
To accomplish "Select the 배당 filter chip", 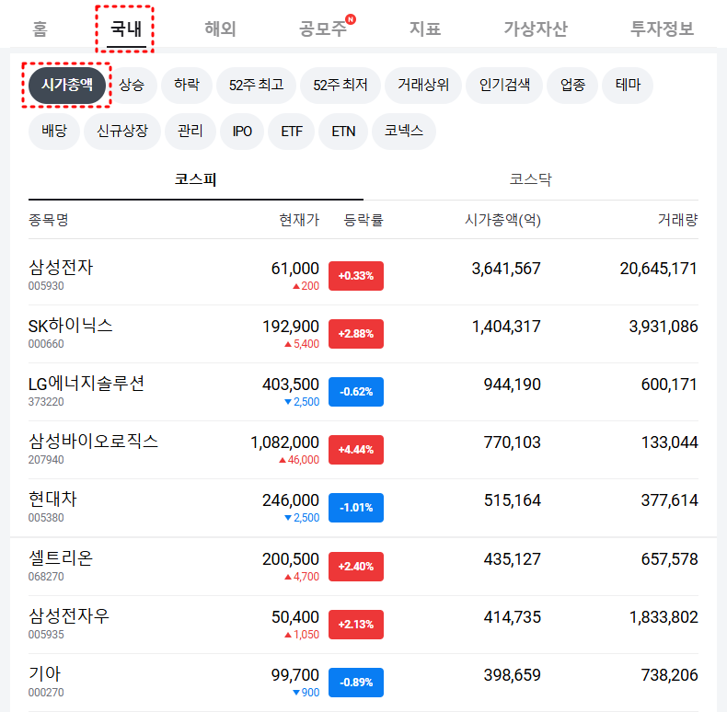I will pyautogui.click(x=54, y=132).
